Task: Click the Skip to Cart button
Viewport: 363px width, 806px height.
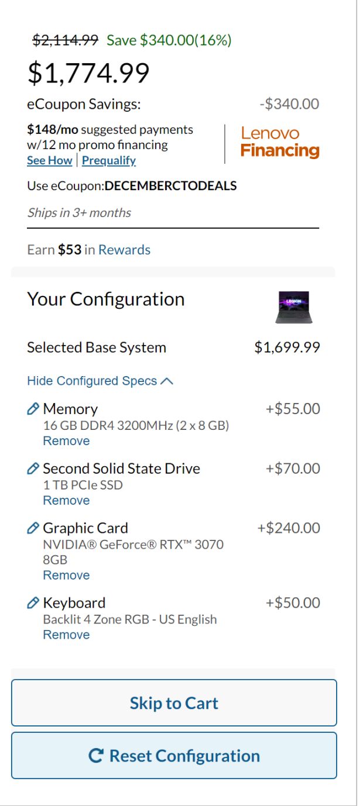Action: point(174,702)
